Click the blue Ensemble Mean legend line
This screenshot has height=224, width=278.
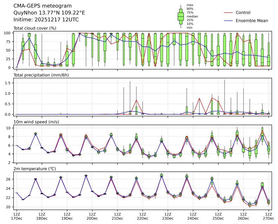[x=229, y=20]
